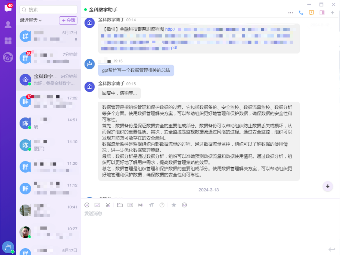Click the code snippet icon
The height and width of the screenshot is (255, 340).
[130, 205]
